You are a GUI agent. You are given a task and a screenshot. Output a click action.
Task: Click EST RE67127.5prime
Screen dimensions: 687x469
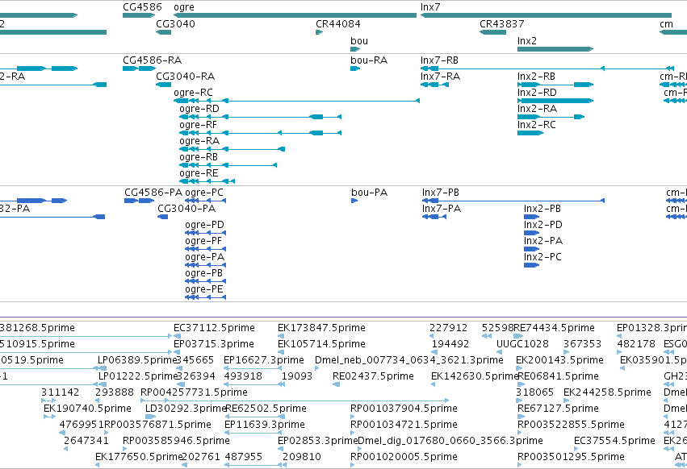558,409
